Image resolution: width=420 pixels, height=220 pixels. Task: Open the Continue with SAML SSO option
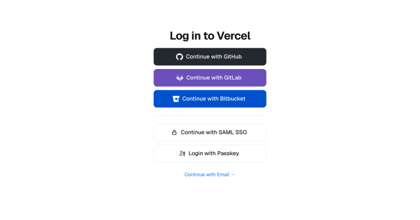pyautogui.click(x=210, y=132)
